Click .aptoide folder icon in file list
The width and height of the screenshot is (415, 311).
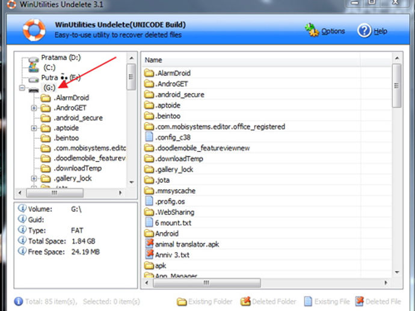(x=149, y=105)
